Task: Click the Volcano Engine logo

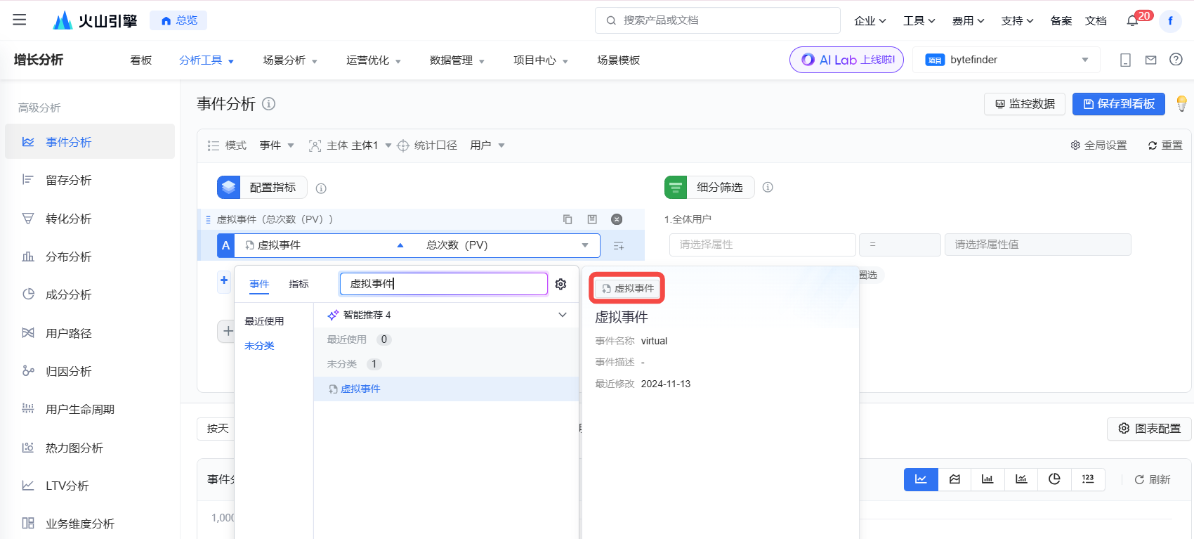Action: [95, 20]
